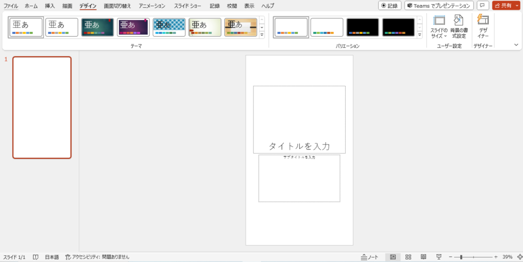Open the 表示 tab

[x=249, y=6]
